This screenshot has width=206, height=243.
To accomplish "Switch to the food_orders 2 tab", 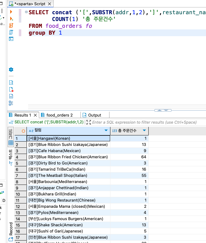I will coord(60,115).
